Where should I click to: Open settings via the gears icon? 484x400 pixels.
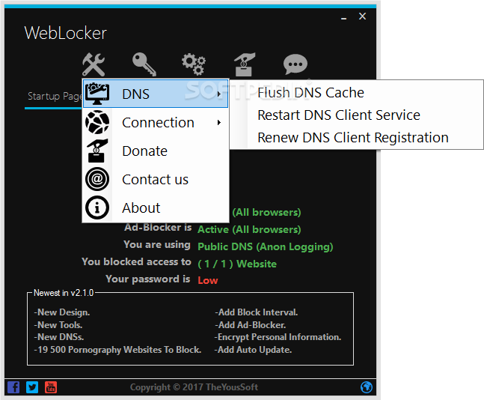point(194,64)
